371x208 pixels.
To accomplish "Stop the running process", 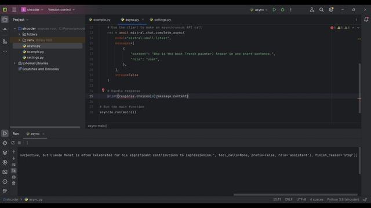I will [19, 143].
